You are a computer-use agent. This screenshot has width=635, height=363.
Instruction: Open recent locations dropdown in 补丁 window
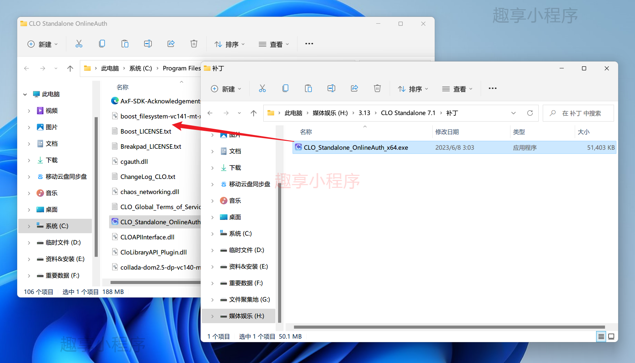point(239,113)
